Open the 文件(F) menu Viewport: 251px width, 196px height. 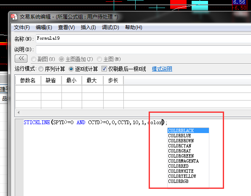coord(22,27)
